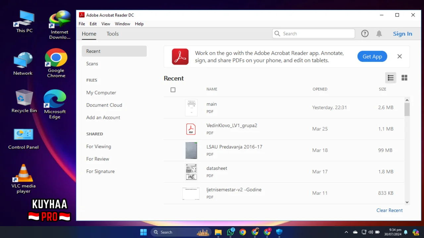
Task: Click the recent files scrollbar thumb
Action: coord(407,109)
